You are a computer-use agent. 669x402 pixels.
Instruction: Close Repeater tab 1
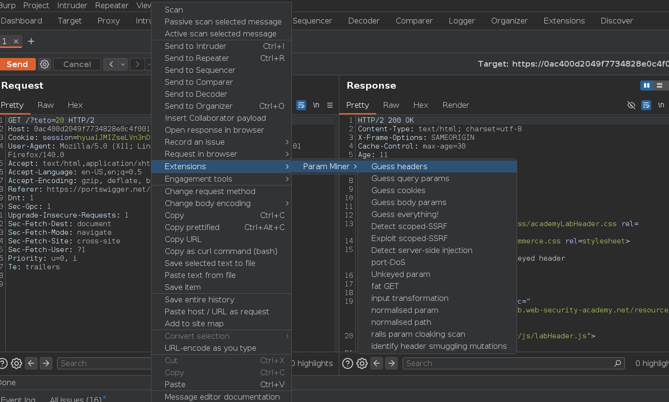tap(16, 42)
